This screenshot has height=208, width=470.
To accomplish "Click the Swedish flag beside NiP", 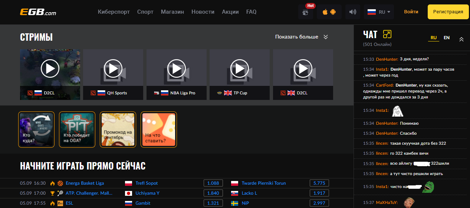I will (235, 203).
